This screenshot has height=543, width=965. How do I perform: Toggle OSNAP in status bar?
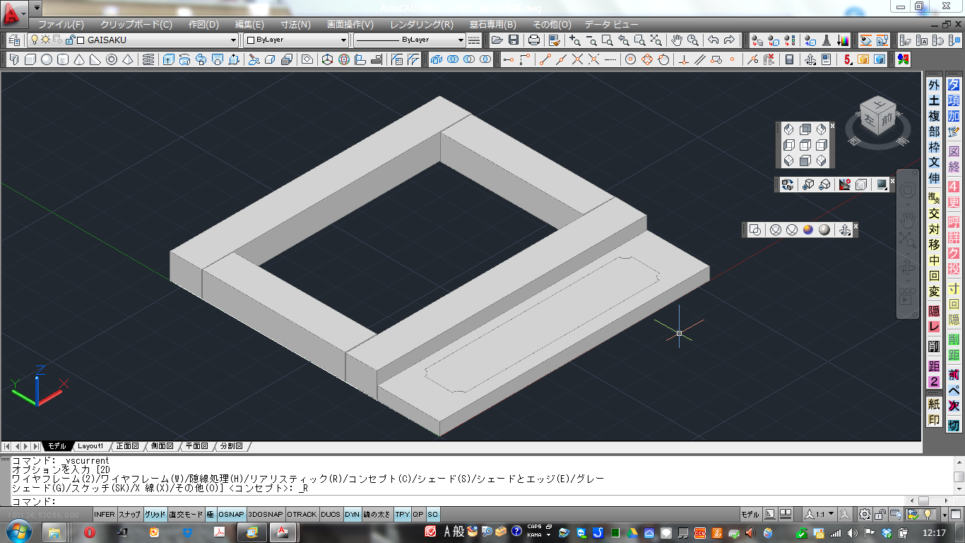click(232, 515)
